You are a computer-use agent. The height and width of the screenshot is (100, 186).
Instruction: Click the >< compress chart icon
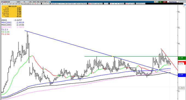tap(43, 4)
